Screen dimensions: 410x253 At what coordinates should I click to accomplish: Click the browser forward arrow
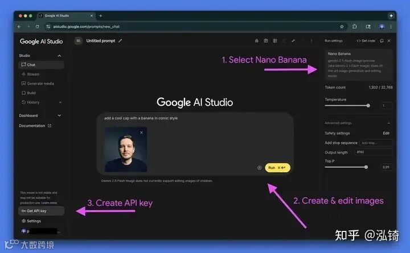click(28, 27)
